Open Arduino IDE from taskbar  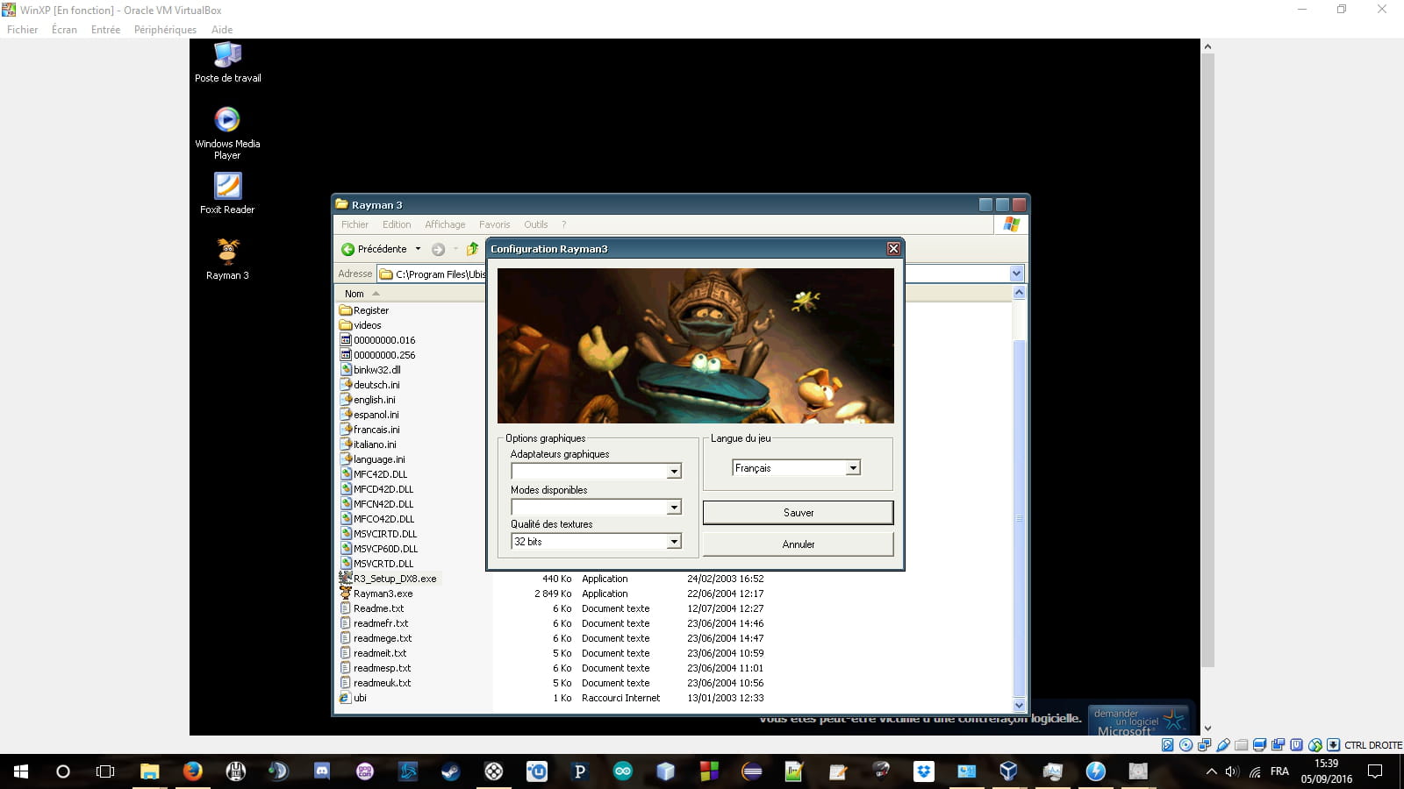coord(622,771)
